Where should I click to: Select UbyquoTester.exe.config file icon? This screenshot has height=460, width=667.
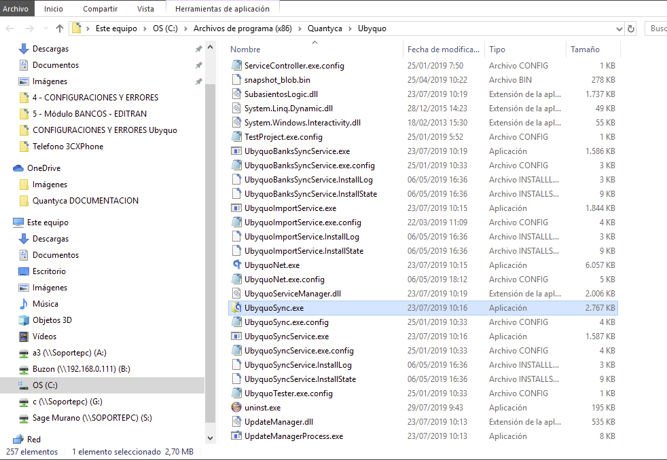tap(236, 394)
